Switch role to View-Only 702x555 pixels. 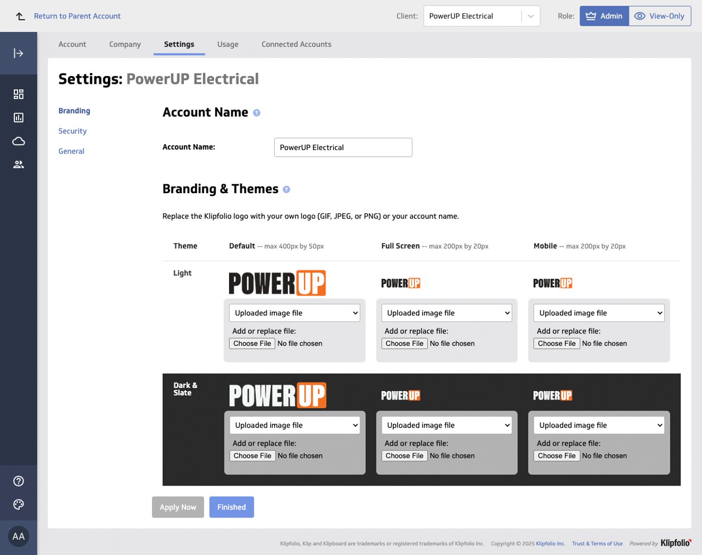[660, 16]
